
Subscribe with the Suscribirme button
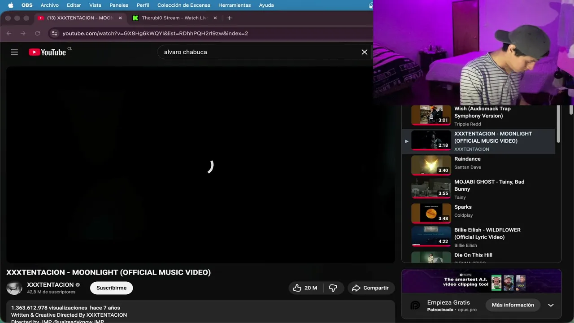(x=111, y=288)
